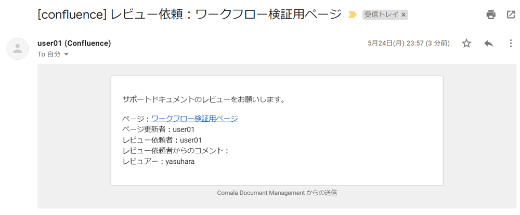This screenshot has height=215, width=520.
Task: Open the ワークフロー検証用ページ link
Action: coord(194,119)
